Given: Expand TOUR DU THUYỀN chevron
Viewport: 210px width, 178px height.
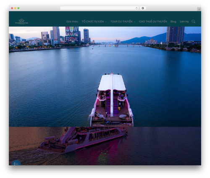Looking at the screenshot, I should pos(134,22).
